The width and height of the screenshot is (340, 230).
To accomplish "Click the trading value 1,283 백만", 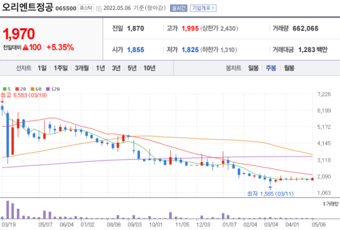I will coord(312,50).
